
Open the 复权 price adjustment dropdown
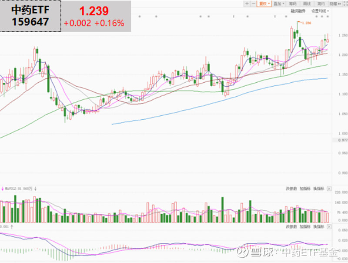(x=264, y=3)
